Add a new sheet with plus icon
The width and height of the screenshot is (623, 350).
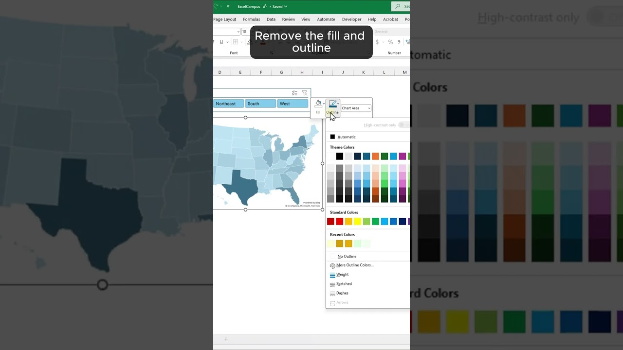tap(226, 339)
